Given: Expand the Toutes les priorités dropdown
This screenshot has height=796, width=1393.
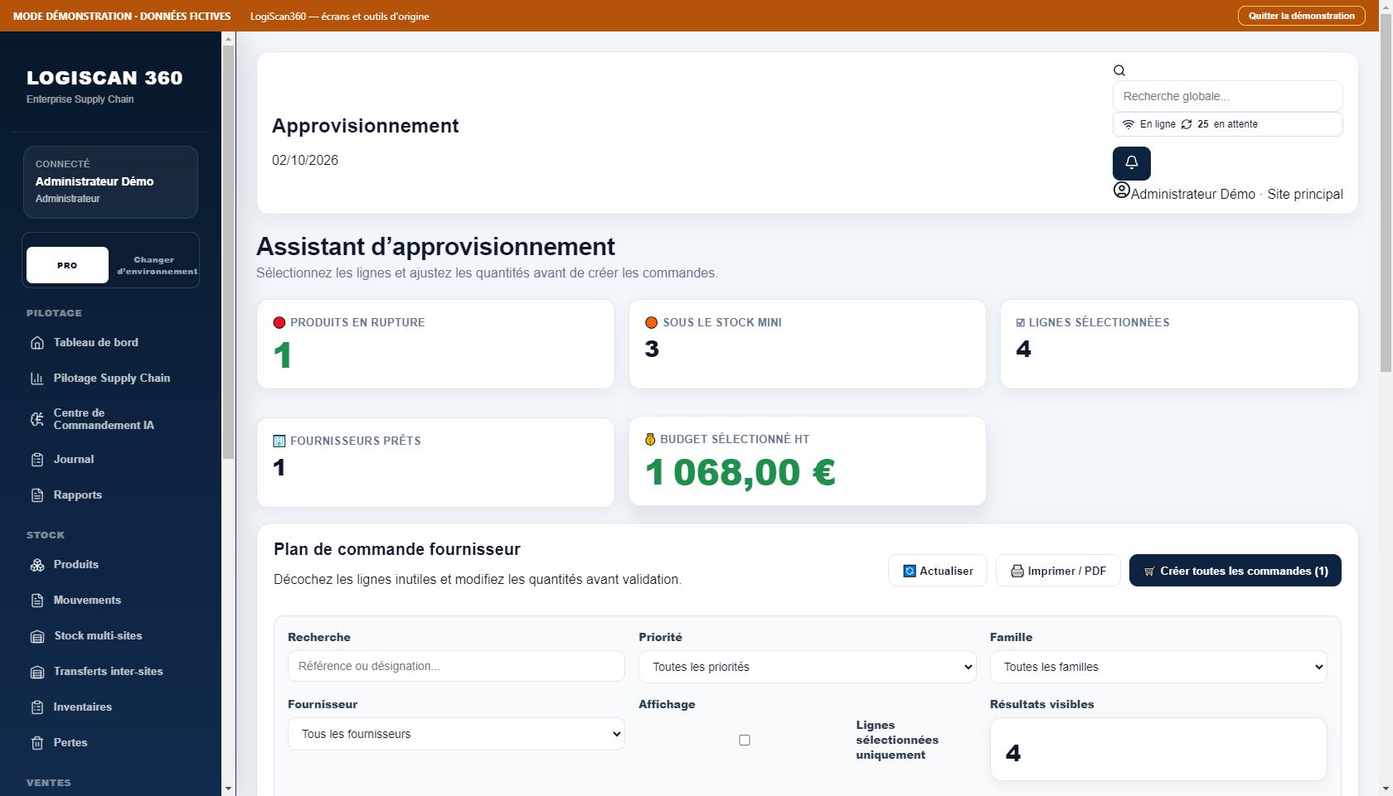Looking at the screenshot, I should (x=808, y=667).
